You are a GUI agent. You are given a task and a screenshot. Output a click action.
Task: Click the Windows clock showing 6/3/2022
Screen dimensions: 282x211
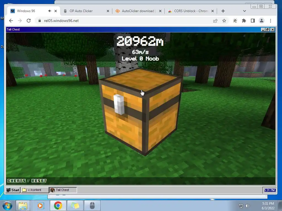(x=268, y=206)
